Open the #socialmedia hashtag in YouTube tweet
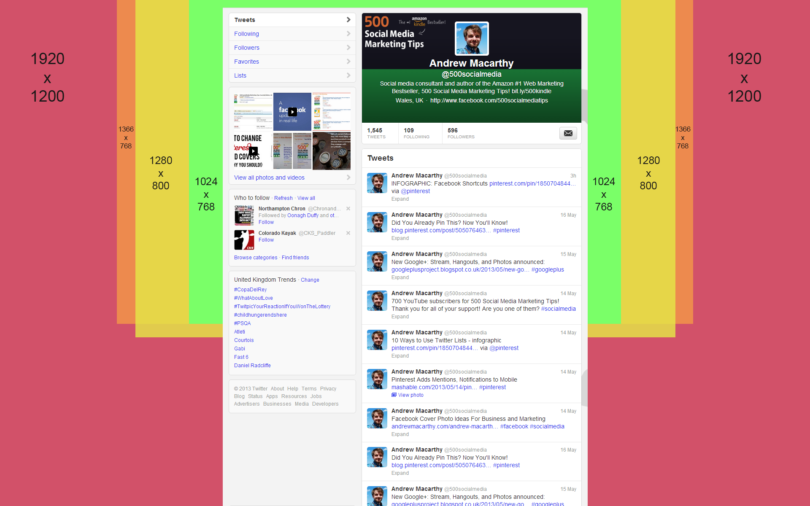This screenshot has width=810, height=506. [559, 309]
